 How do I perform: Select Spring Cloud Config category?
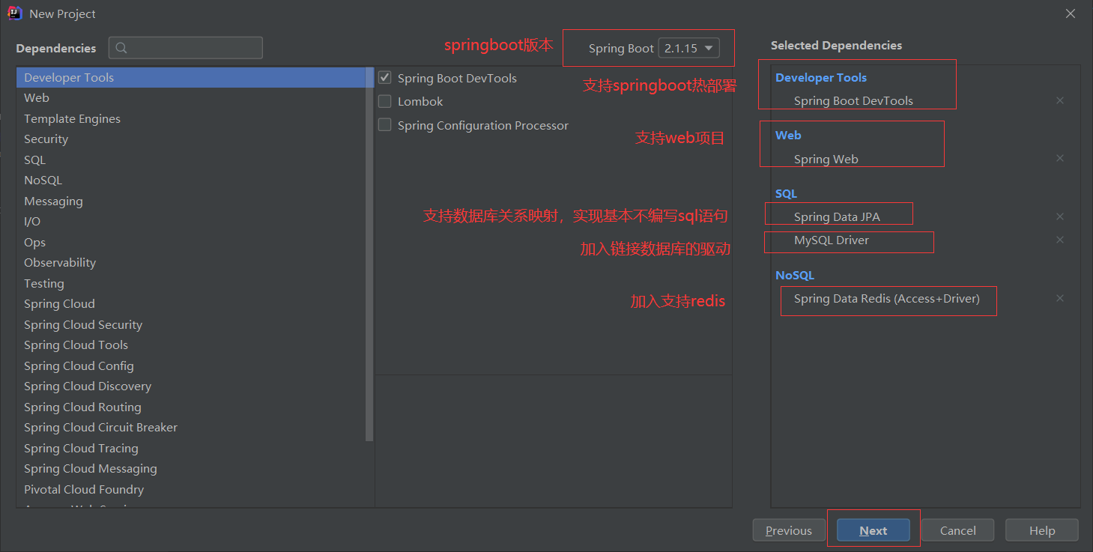tap(191, 366)
